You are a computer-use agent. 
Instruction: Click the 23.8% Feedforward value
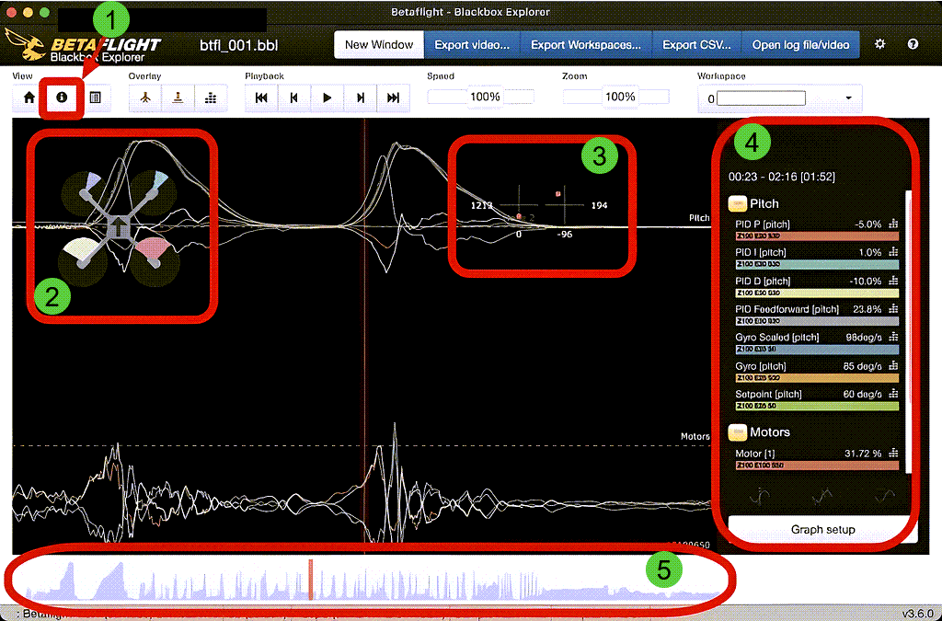coord(867,309)
